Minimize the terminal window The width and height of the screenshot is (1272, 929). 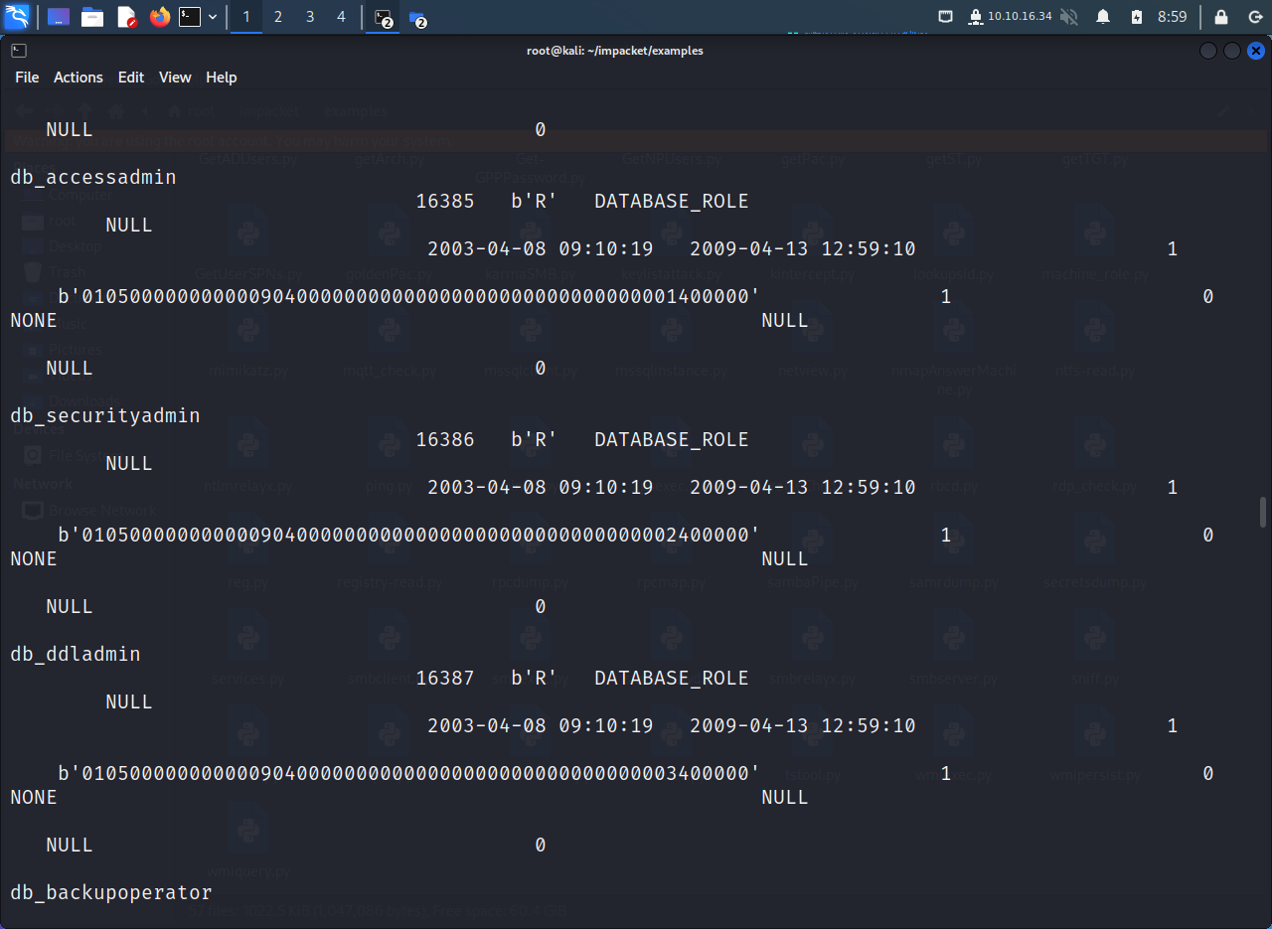point(1208,51)
